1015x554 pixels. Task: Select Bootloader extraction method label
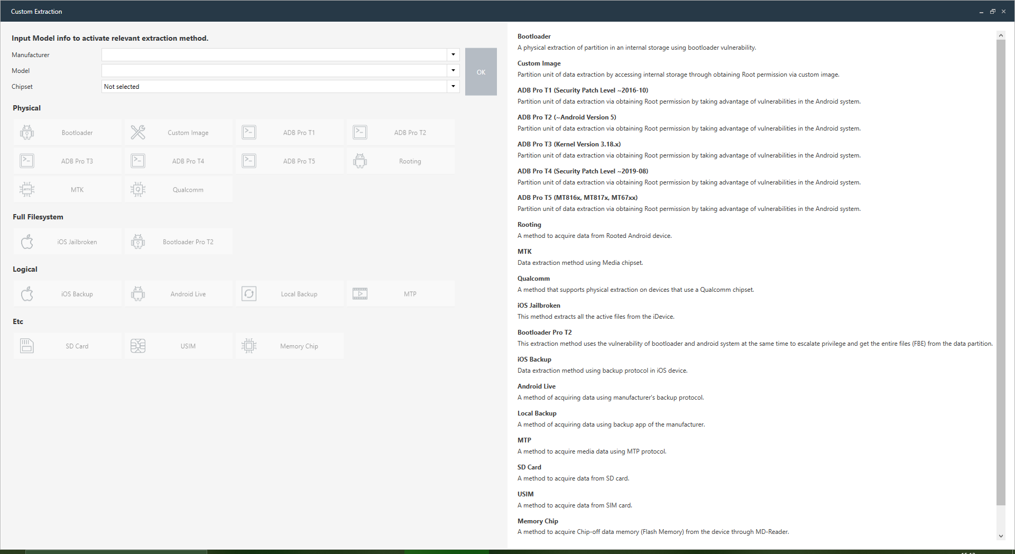(77, 133)
